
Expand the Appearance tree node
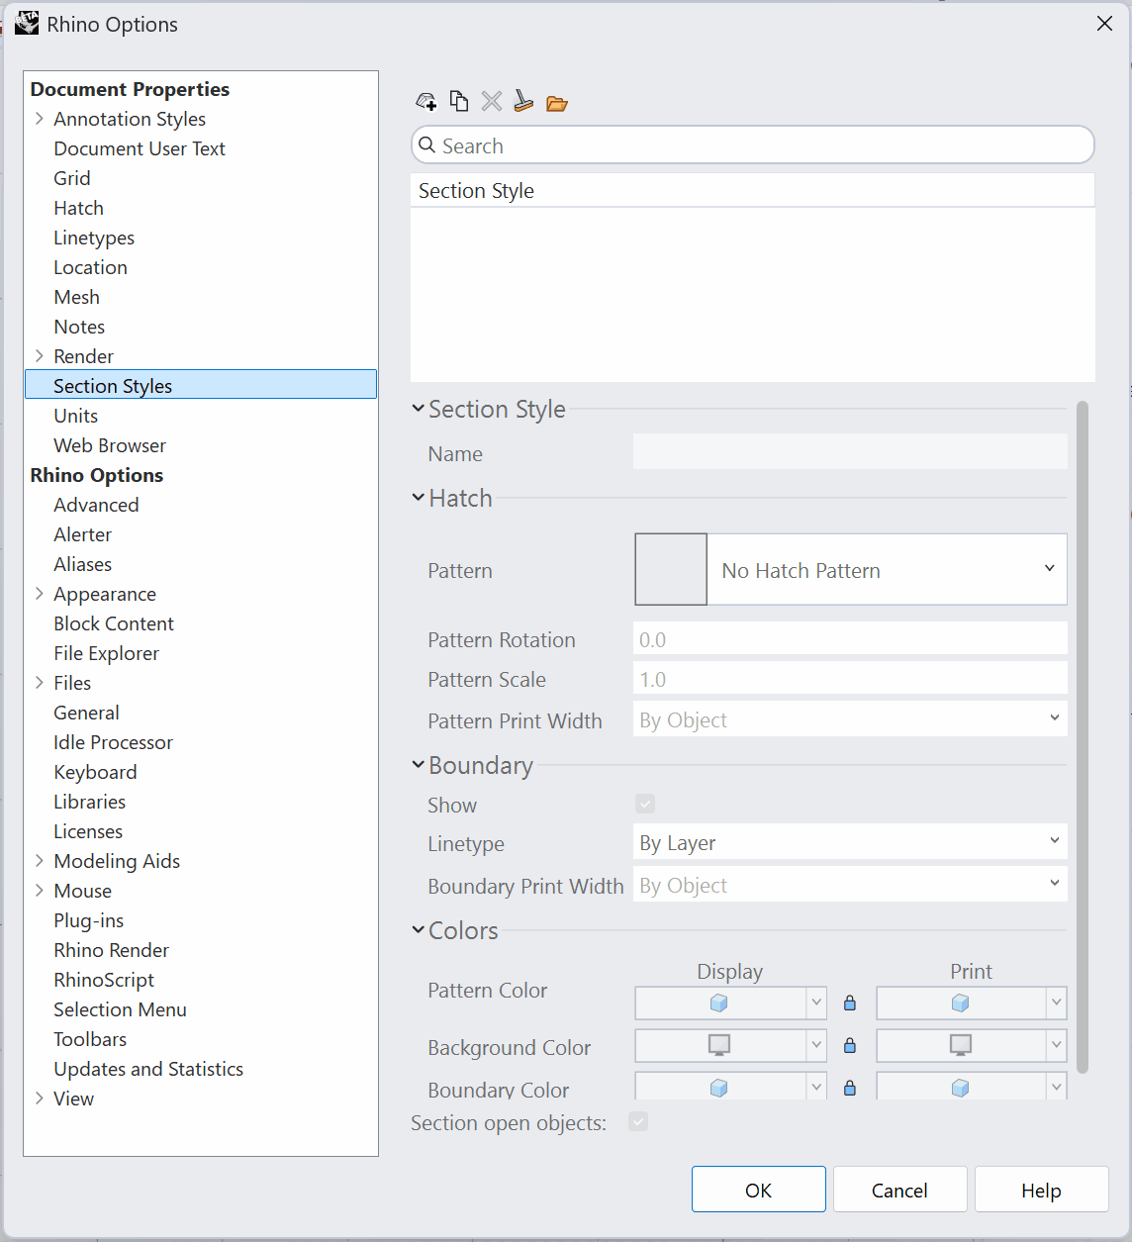(40, 594)
